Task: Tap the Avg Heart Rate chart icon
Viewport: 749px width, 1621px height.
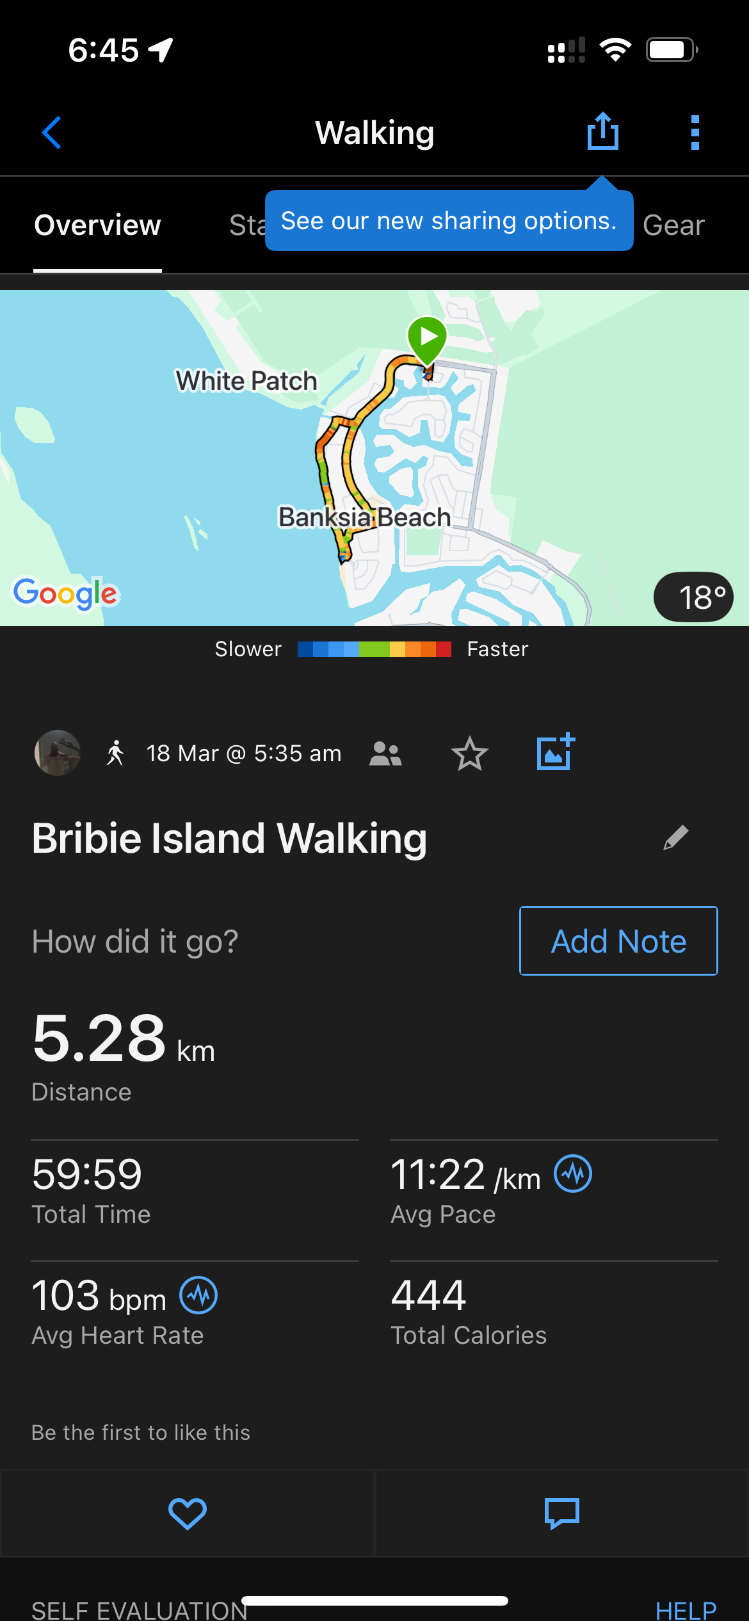Action: [198, 1294]
